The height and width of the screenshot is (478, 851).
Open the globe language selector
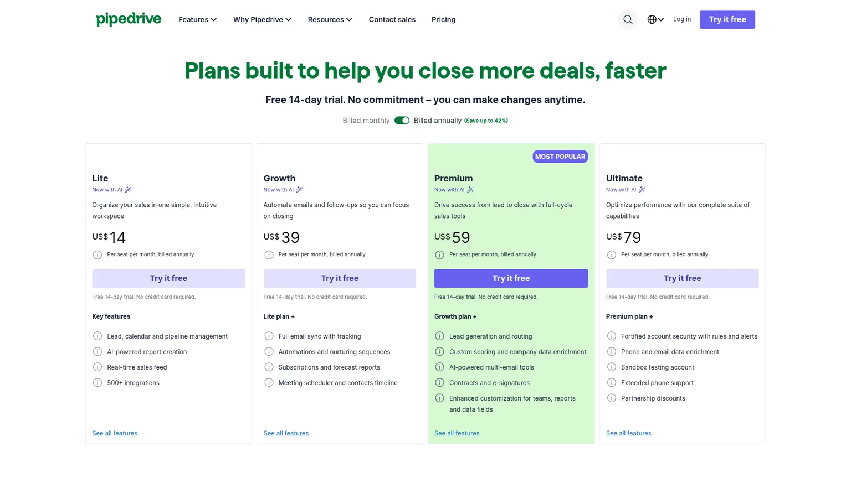click(655, 19)
